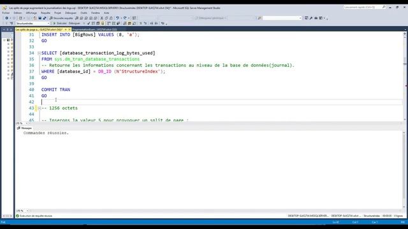Click the Save All icon
Screen dimensions: 408x229
tap(45, 18)
